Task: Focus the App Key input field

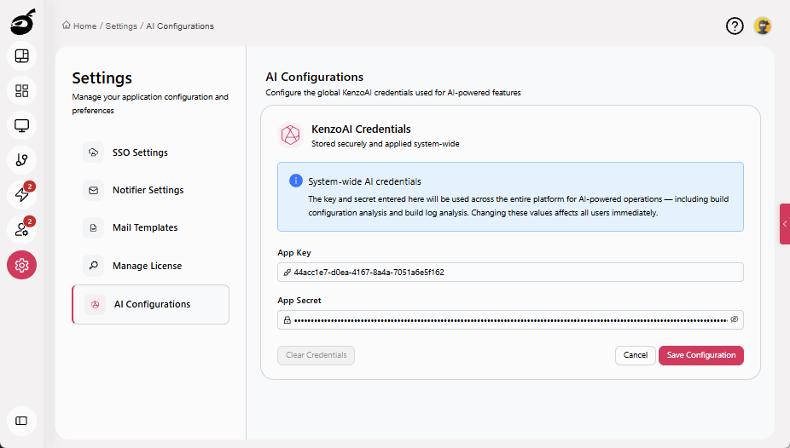Action: click(510, 272)
